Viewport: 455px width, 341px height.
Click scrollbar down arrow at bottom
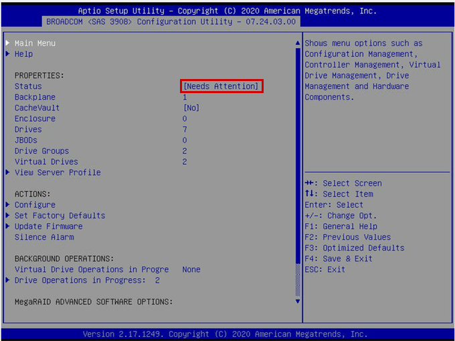(x=298, y=301)
